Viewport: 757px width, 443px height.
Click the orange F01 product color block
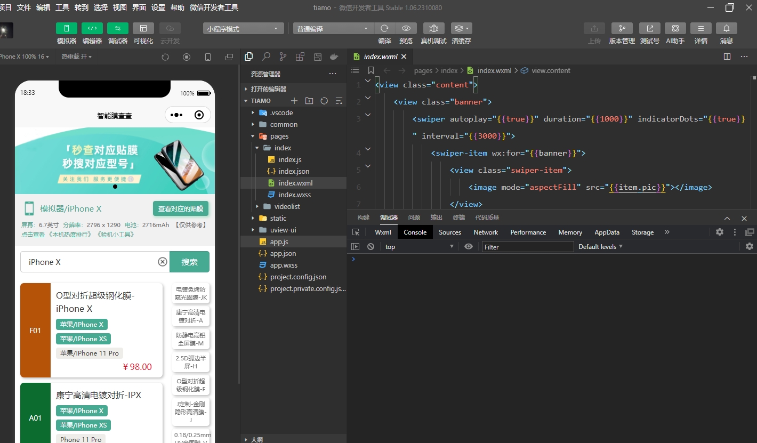point(35,331)
